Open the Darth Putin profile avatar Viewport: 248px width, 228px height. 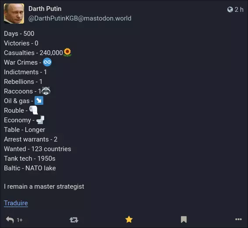[14, 14]
